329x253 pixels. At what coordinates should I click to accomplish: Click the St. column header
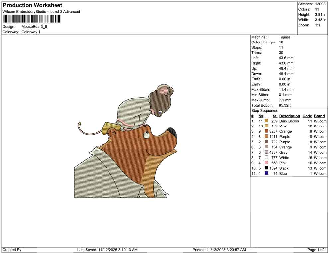click(274, 116)
